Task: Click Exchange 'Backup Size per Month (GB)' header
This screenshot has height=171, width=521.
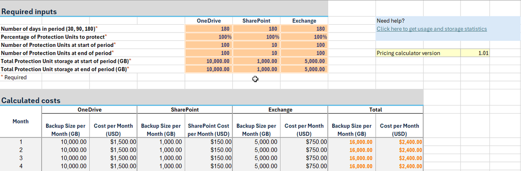Action: [257, 130]
